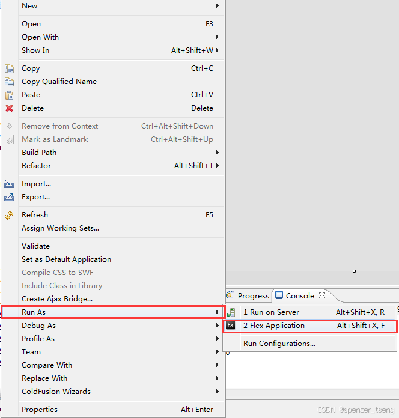
Task: Click the yellow Refresh arrows icon
Action: click(9, 215)
